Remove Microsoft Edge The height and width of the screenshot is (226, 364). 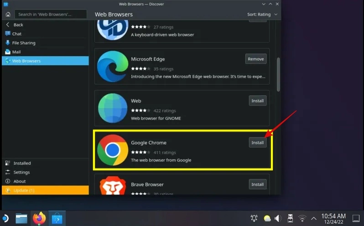(256, 59)
